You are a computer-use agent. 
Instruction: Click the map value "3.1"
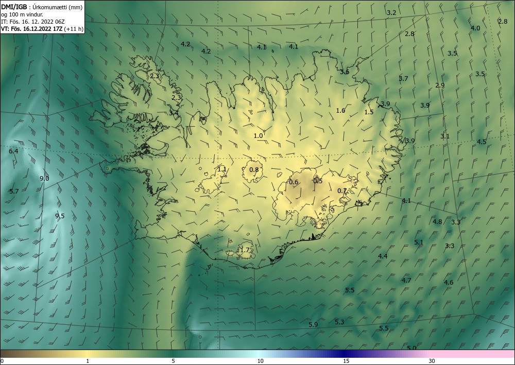pyautogui.click(x=445, y=136)
